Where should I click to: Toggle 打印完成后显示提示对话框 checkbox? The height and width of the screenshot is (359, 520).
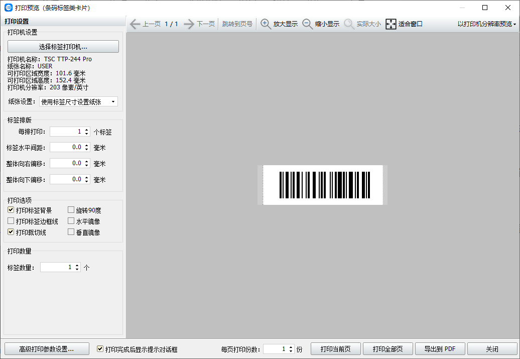click(100, 349)
